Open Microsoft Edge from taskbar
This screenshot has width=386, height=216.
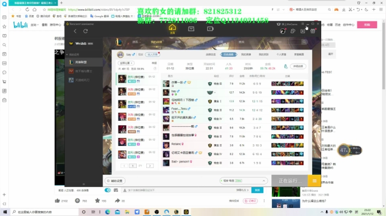(108, 212)
